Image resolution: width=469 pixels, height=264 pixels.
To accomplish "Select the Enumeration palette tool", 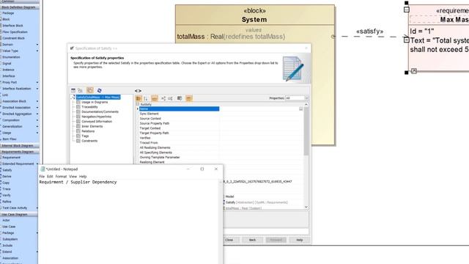I will [11, 57].
